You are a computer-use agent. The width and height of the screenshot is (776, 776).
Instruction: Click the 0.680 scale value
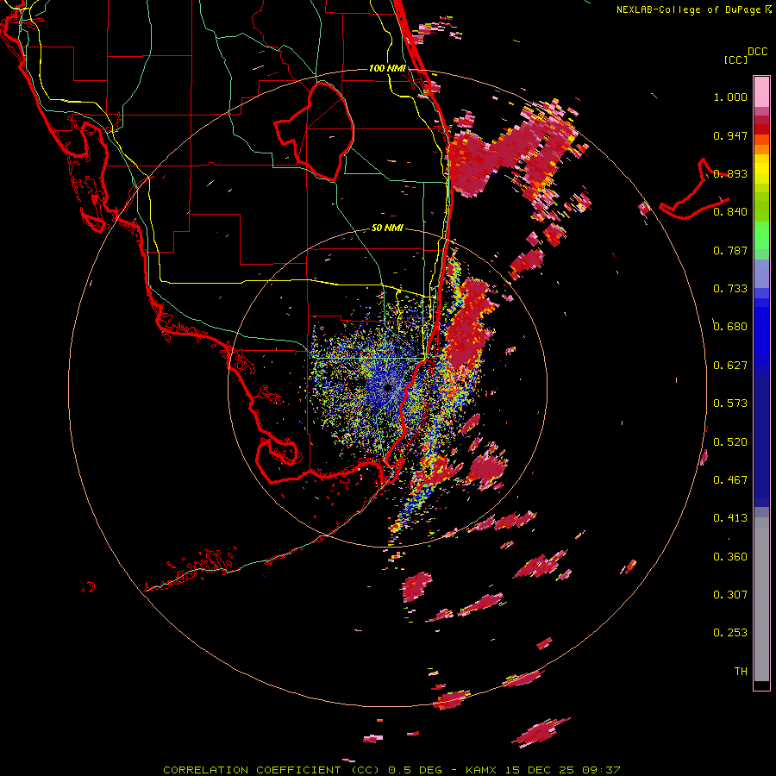(x=730, y=327)
